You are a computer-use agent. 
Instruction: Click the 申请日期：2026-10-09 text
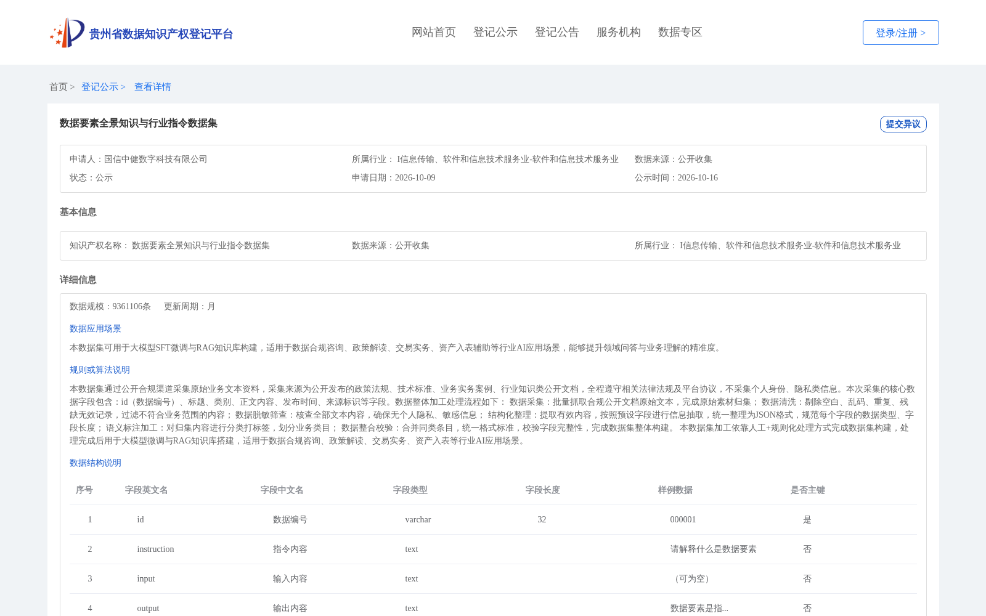point(394,177)
